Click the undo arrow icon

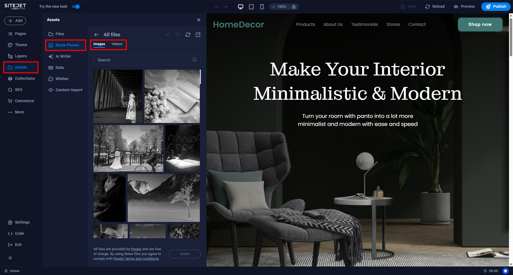(x=217, y=7)
